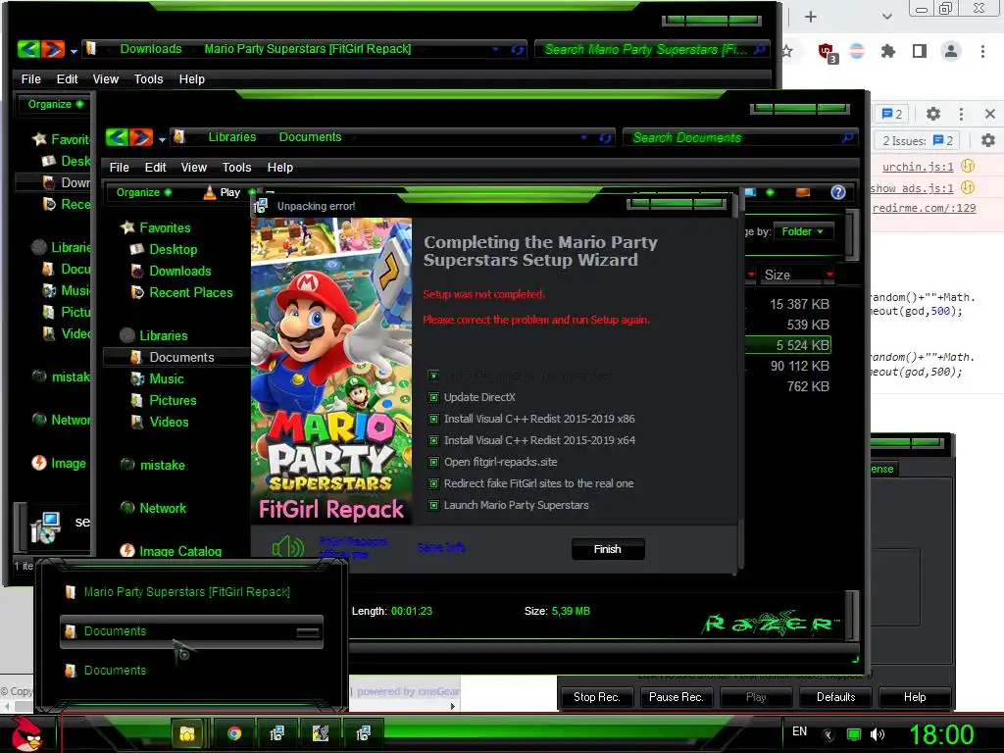Select Recent Places in Documents window sidebar
Screen dimensions: 1004x753
click(x=191, y=292)
